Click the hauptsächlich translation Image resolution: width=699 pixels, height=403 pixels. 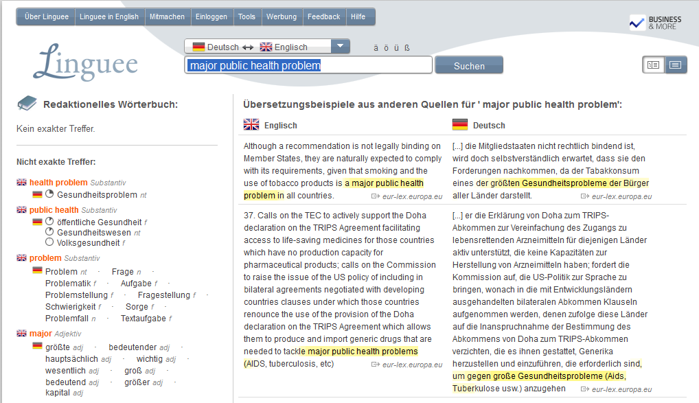(72, 359)
